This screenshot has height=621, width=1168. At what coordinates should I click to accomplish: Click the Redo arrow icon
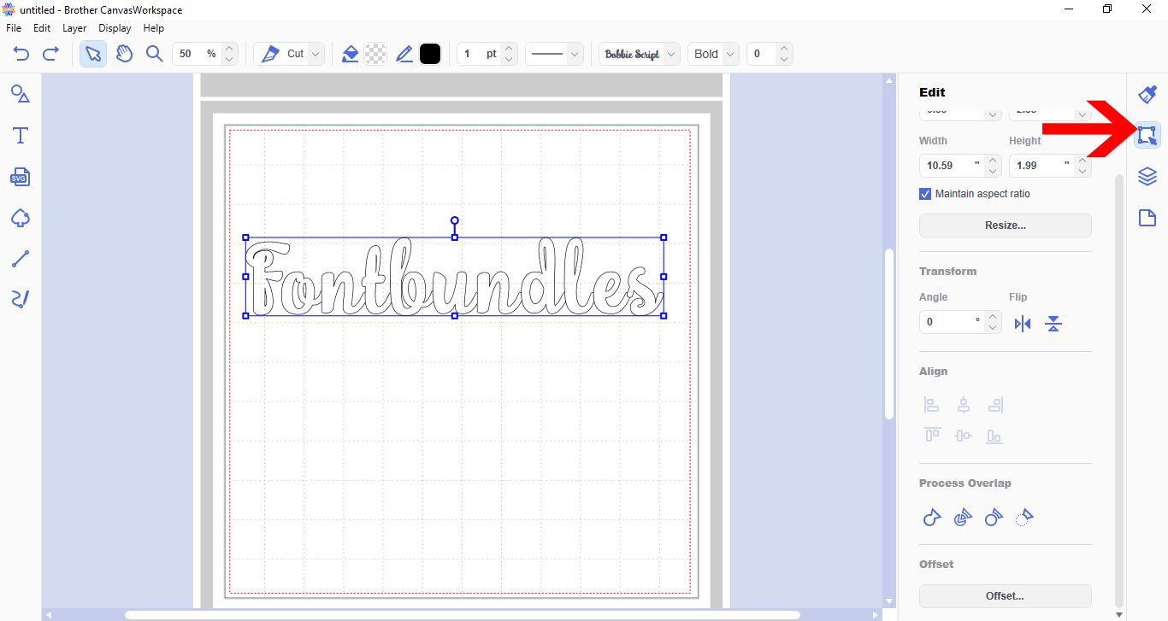(50, 54)
